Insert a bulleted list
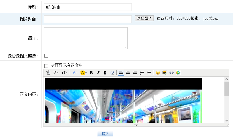This screenshot has width=233, height=138. pyautogui.click(x=149, y=73)
